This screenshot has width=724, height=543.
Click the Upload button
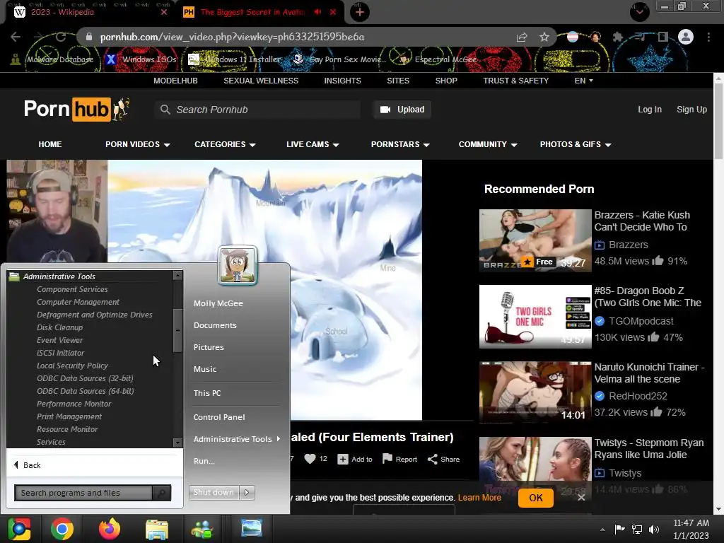pyautogui.click(x=402, y=110)
